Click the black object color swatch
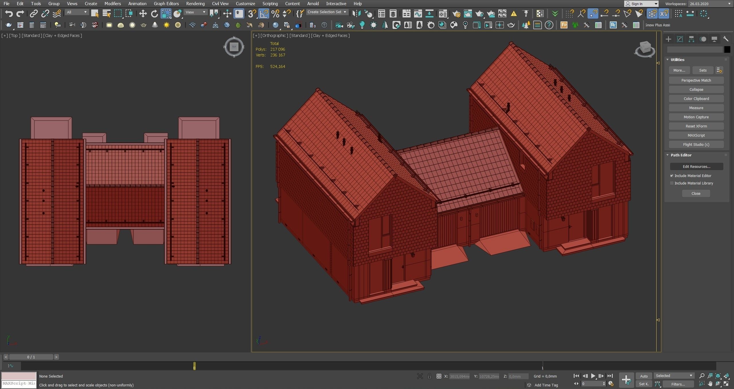The width and height of the screenshot is (734, 389). pyautogui.click(x=727, y=50)
